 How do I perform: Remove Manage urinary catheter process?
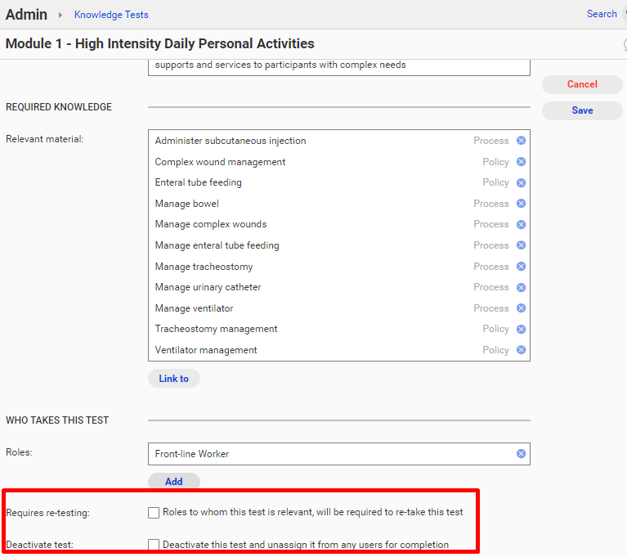[x=521, y=287]
